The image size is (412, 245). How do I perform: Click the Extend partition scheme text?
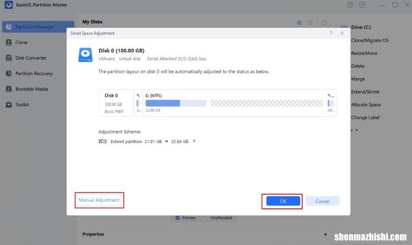[x=126, y=141]
